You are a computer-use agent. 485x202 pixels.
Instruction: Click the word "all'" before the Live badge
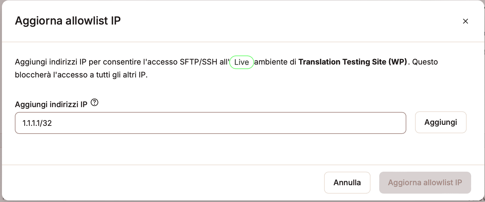tap(224, 62)
